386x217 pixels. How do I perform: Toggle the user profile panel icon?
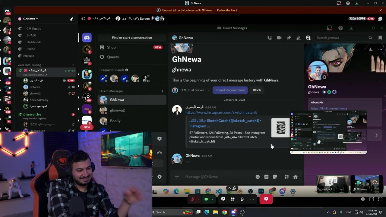(308, 38)
